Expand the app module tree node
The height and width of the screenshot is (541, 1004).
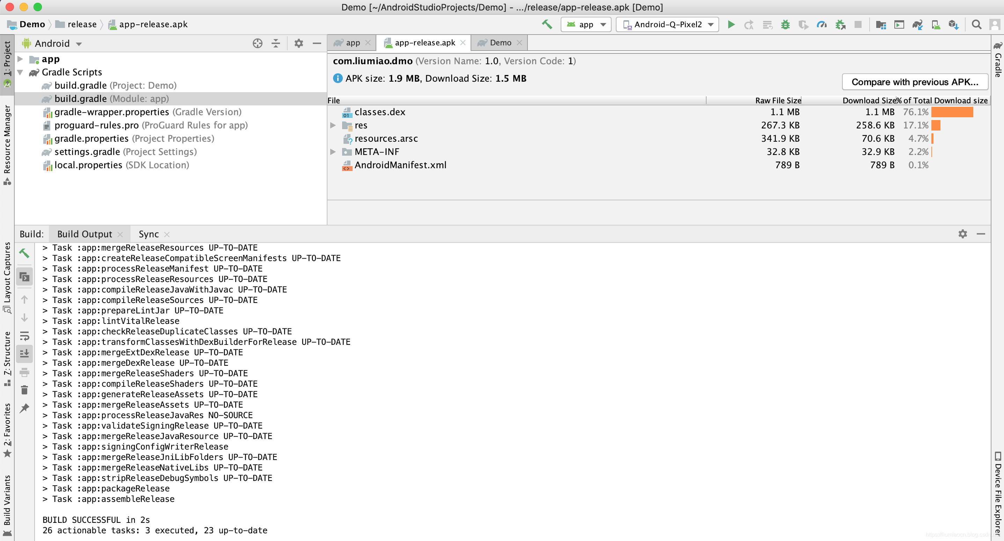[20, 59]
